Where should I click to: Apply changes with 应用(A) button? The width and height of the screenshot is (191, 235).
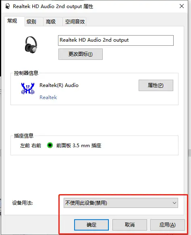coord(167,225)
